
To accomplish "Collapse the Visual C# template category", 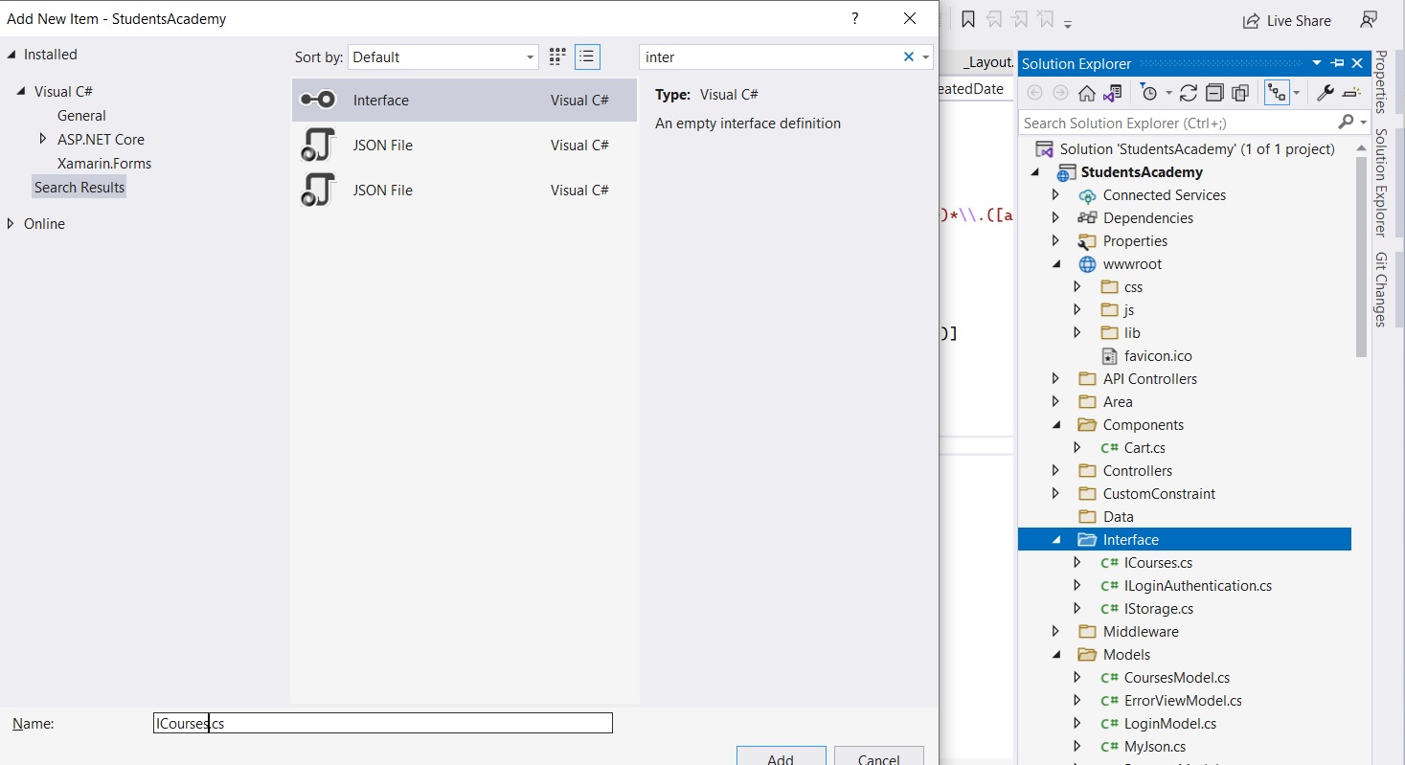I will tap(21, 92).
